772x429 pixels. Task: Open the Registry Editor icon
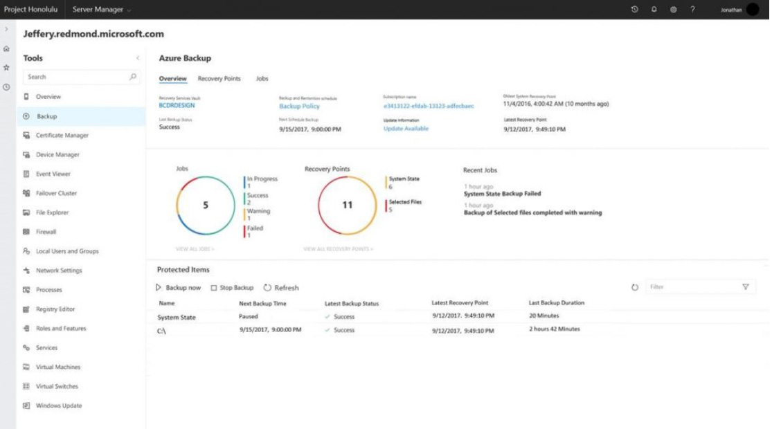point(26,309)
